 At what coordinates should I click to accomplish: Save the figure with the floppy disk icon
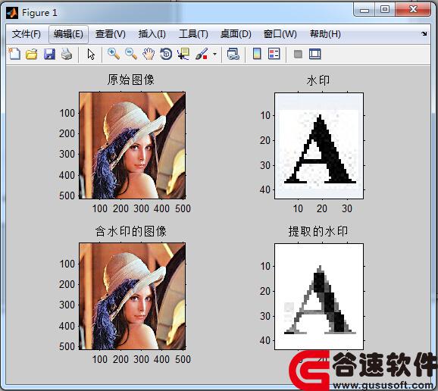(49, 54)
